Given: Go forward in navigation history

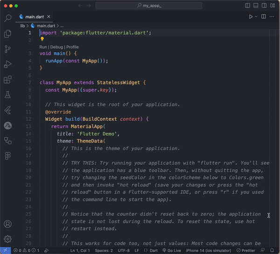Looking at the screenshot, I should pyautogui.click(x=89, y=6).
